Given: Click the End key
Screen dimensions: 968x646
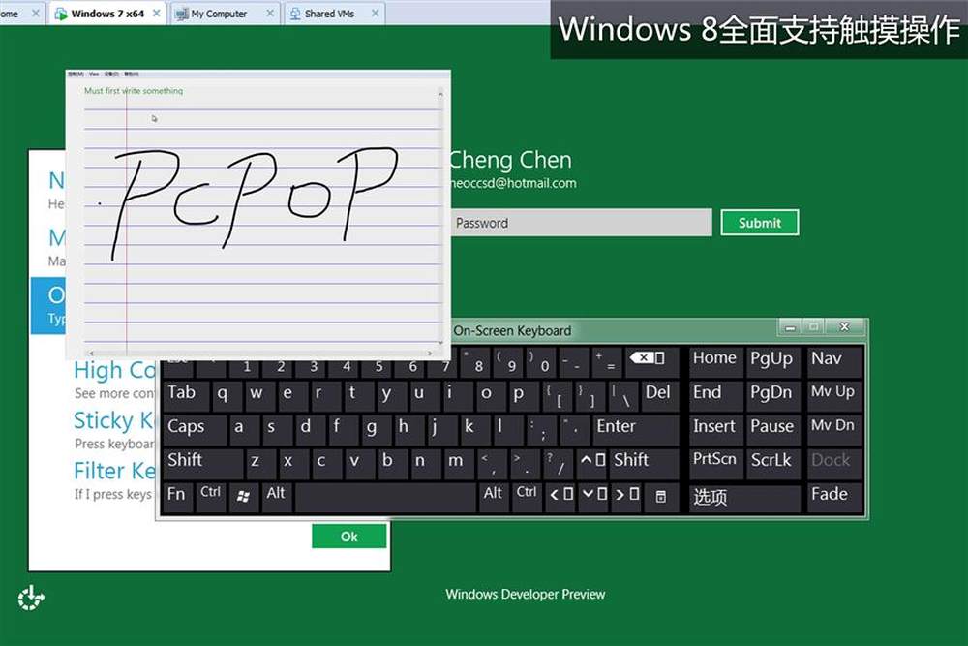Looking at the screenshot, I should pos(715,394).
